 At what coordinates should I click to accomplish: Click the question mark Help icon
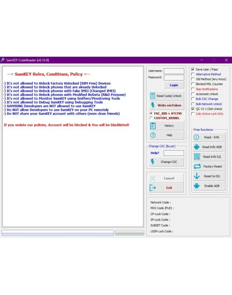pyautogui.click(x=153, y=135)
